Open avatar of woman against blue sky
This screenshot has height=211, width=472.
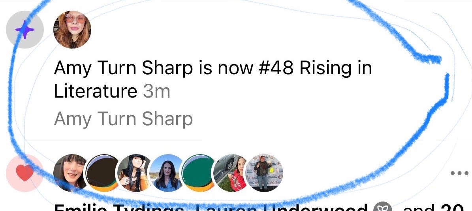point(166,173)
